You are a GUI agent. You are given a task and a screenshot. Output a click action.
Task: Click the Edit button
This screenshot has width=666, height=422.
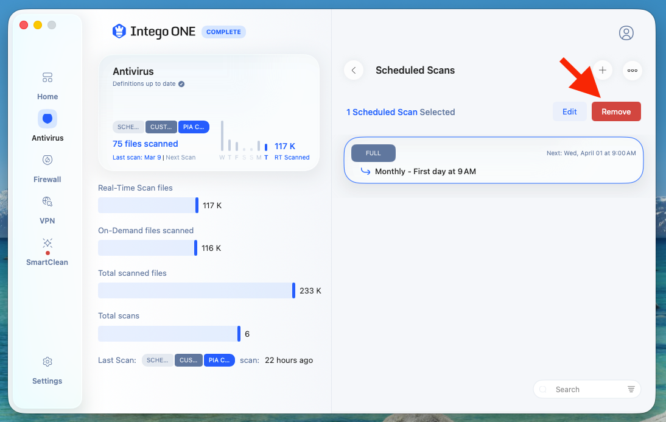(x=569, y=111)
